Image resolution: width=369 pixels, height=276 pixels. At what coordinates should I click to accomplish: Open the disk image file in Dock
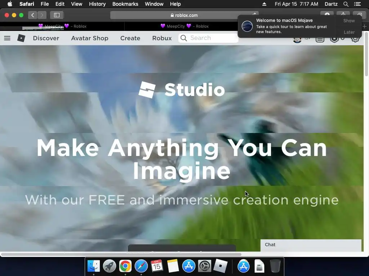tap(259, 266)
